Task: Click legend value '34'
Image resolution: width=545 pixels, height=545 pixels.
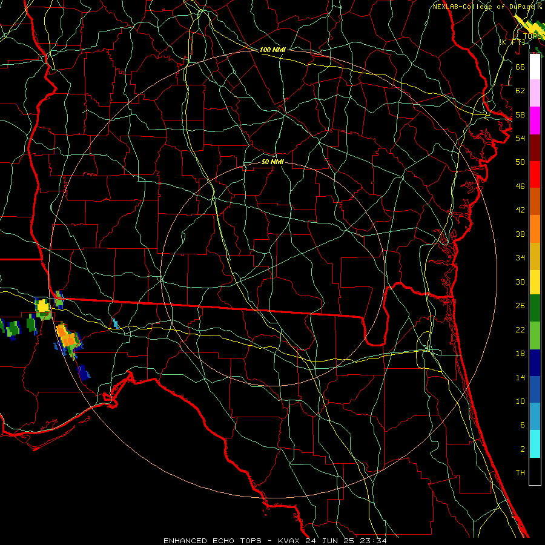Action: (x=520, y=258)
